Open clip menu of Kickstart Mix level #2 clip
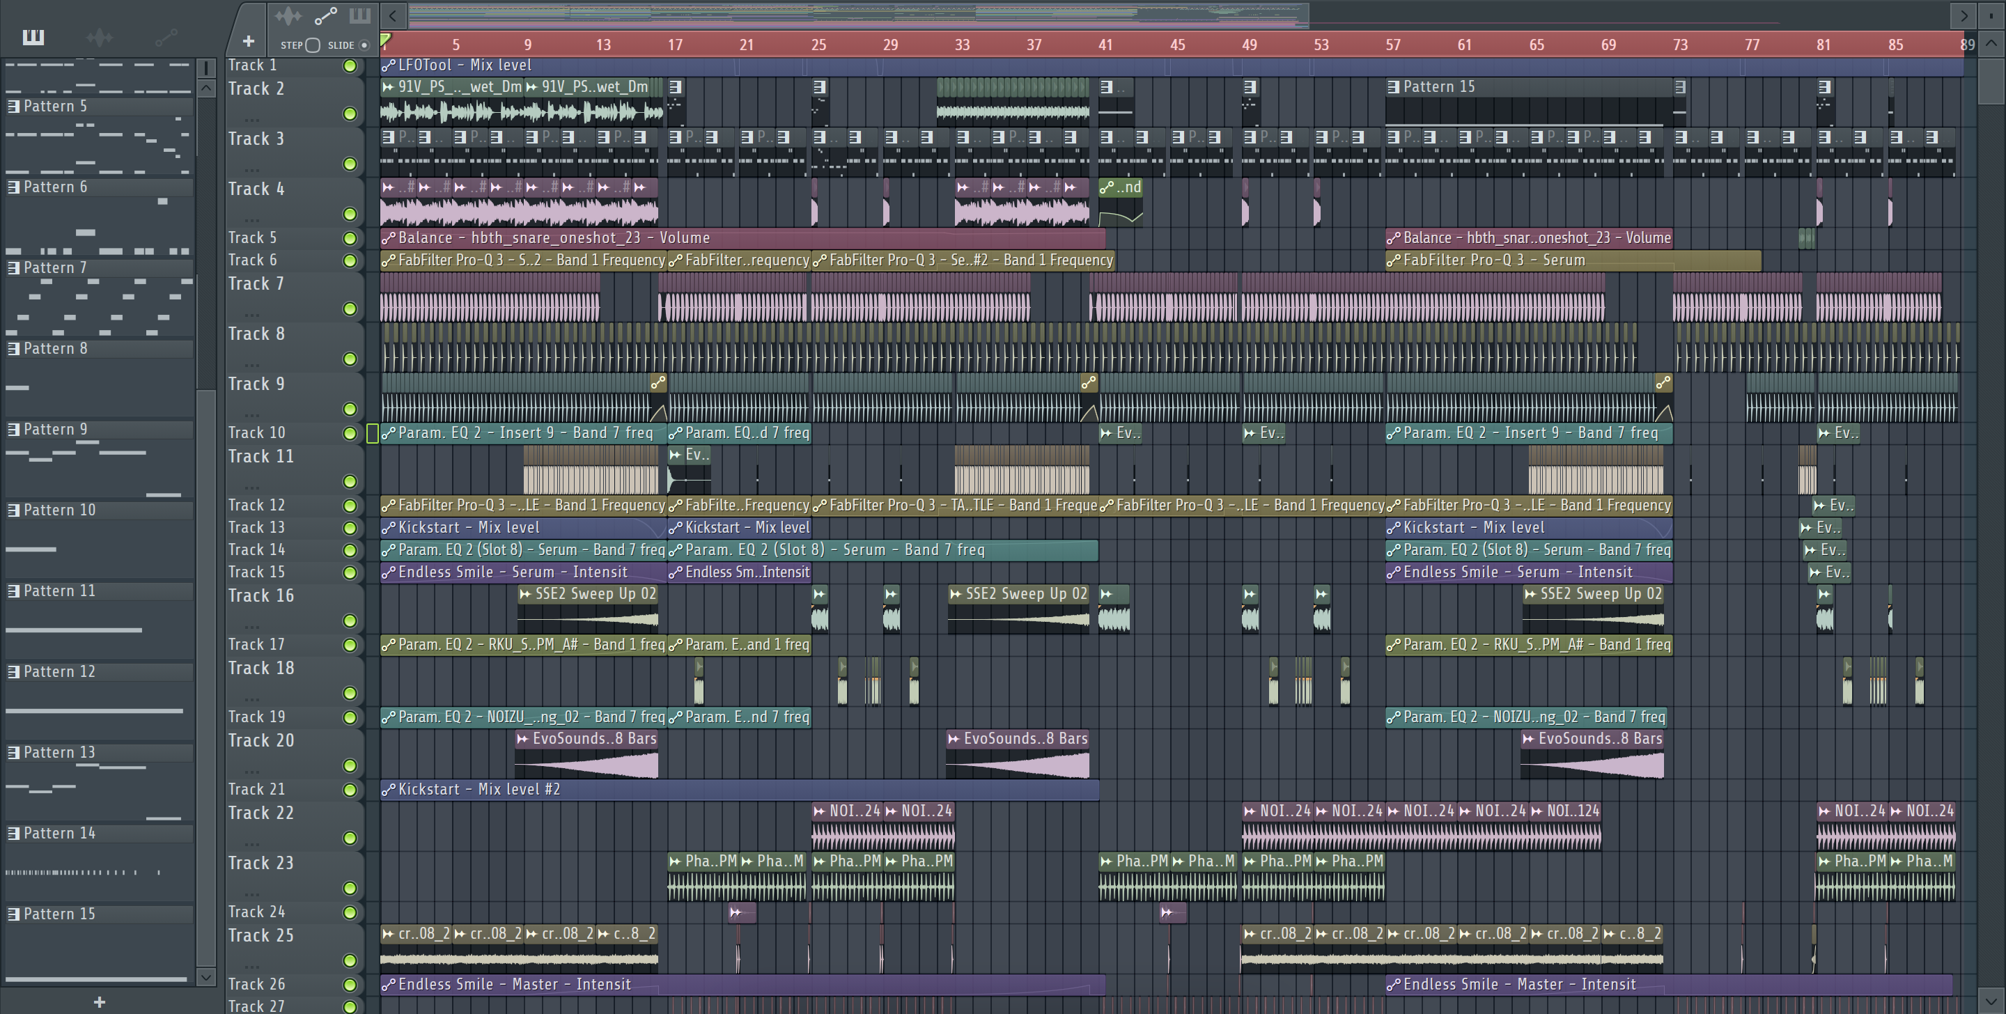Viewport: 2006px width, 1014px height. 388,790
